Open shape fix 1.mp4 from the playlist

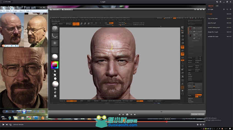coord(213,32)
